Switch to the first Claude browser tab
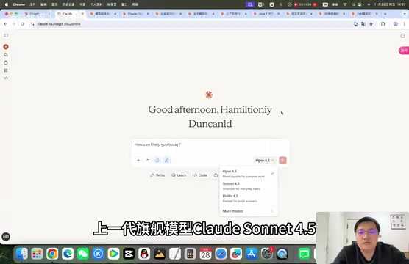 point(37,13)
